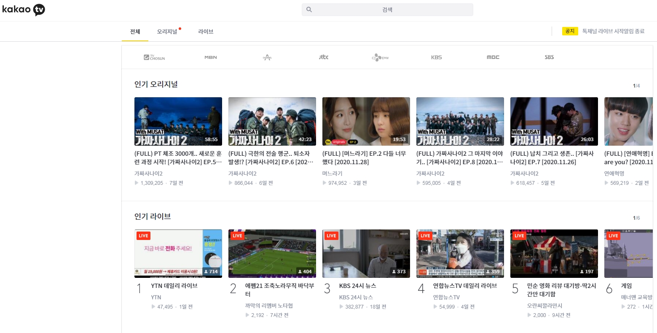Open the YTN 데일리 라이브 title
This screenshot has height=333, width=657.
tap(174, 286)
